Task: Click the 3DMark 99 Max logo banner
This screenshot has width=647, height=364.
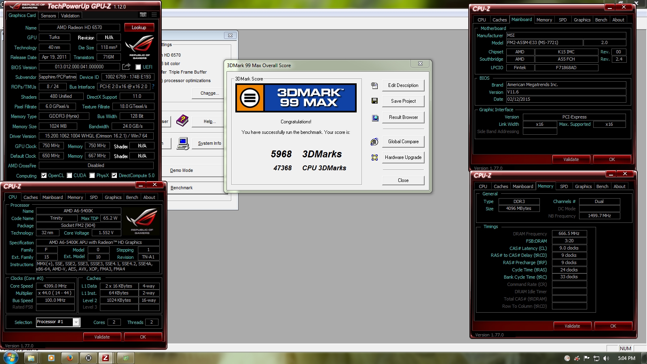Action: point(296,98)
